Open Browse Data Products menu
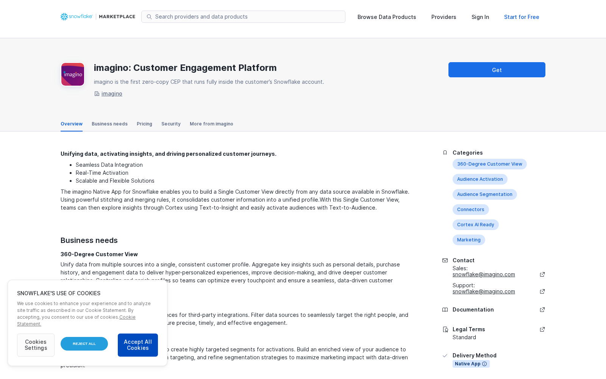606x379 pixels. pos(387,17)
